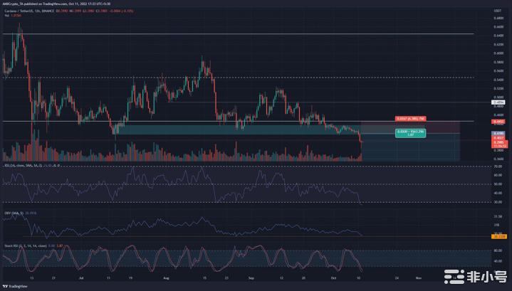The height and width of the screenshot is (291, 512).
Task: Click the orange OBV value label on axis
Action: tap(498, 236)
